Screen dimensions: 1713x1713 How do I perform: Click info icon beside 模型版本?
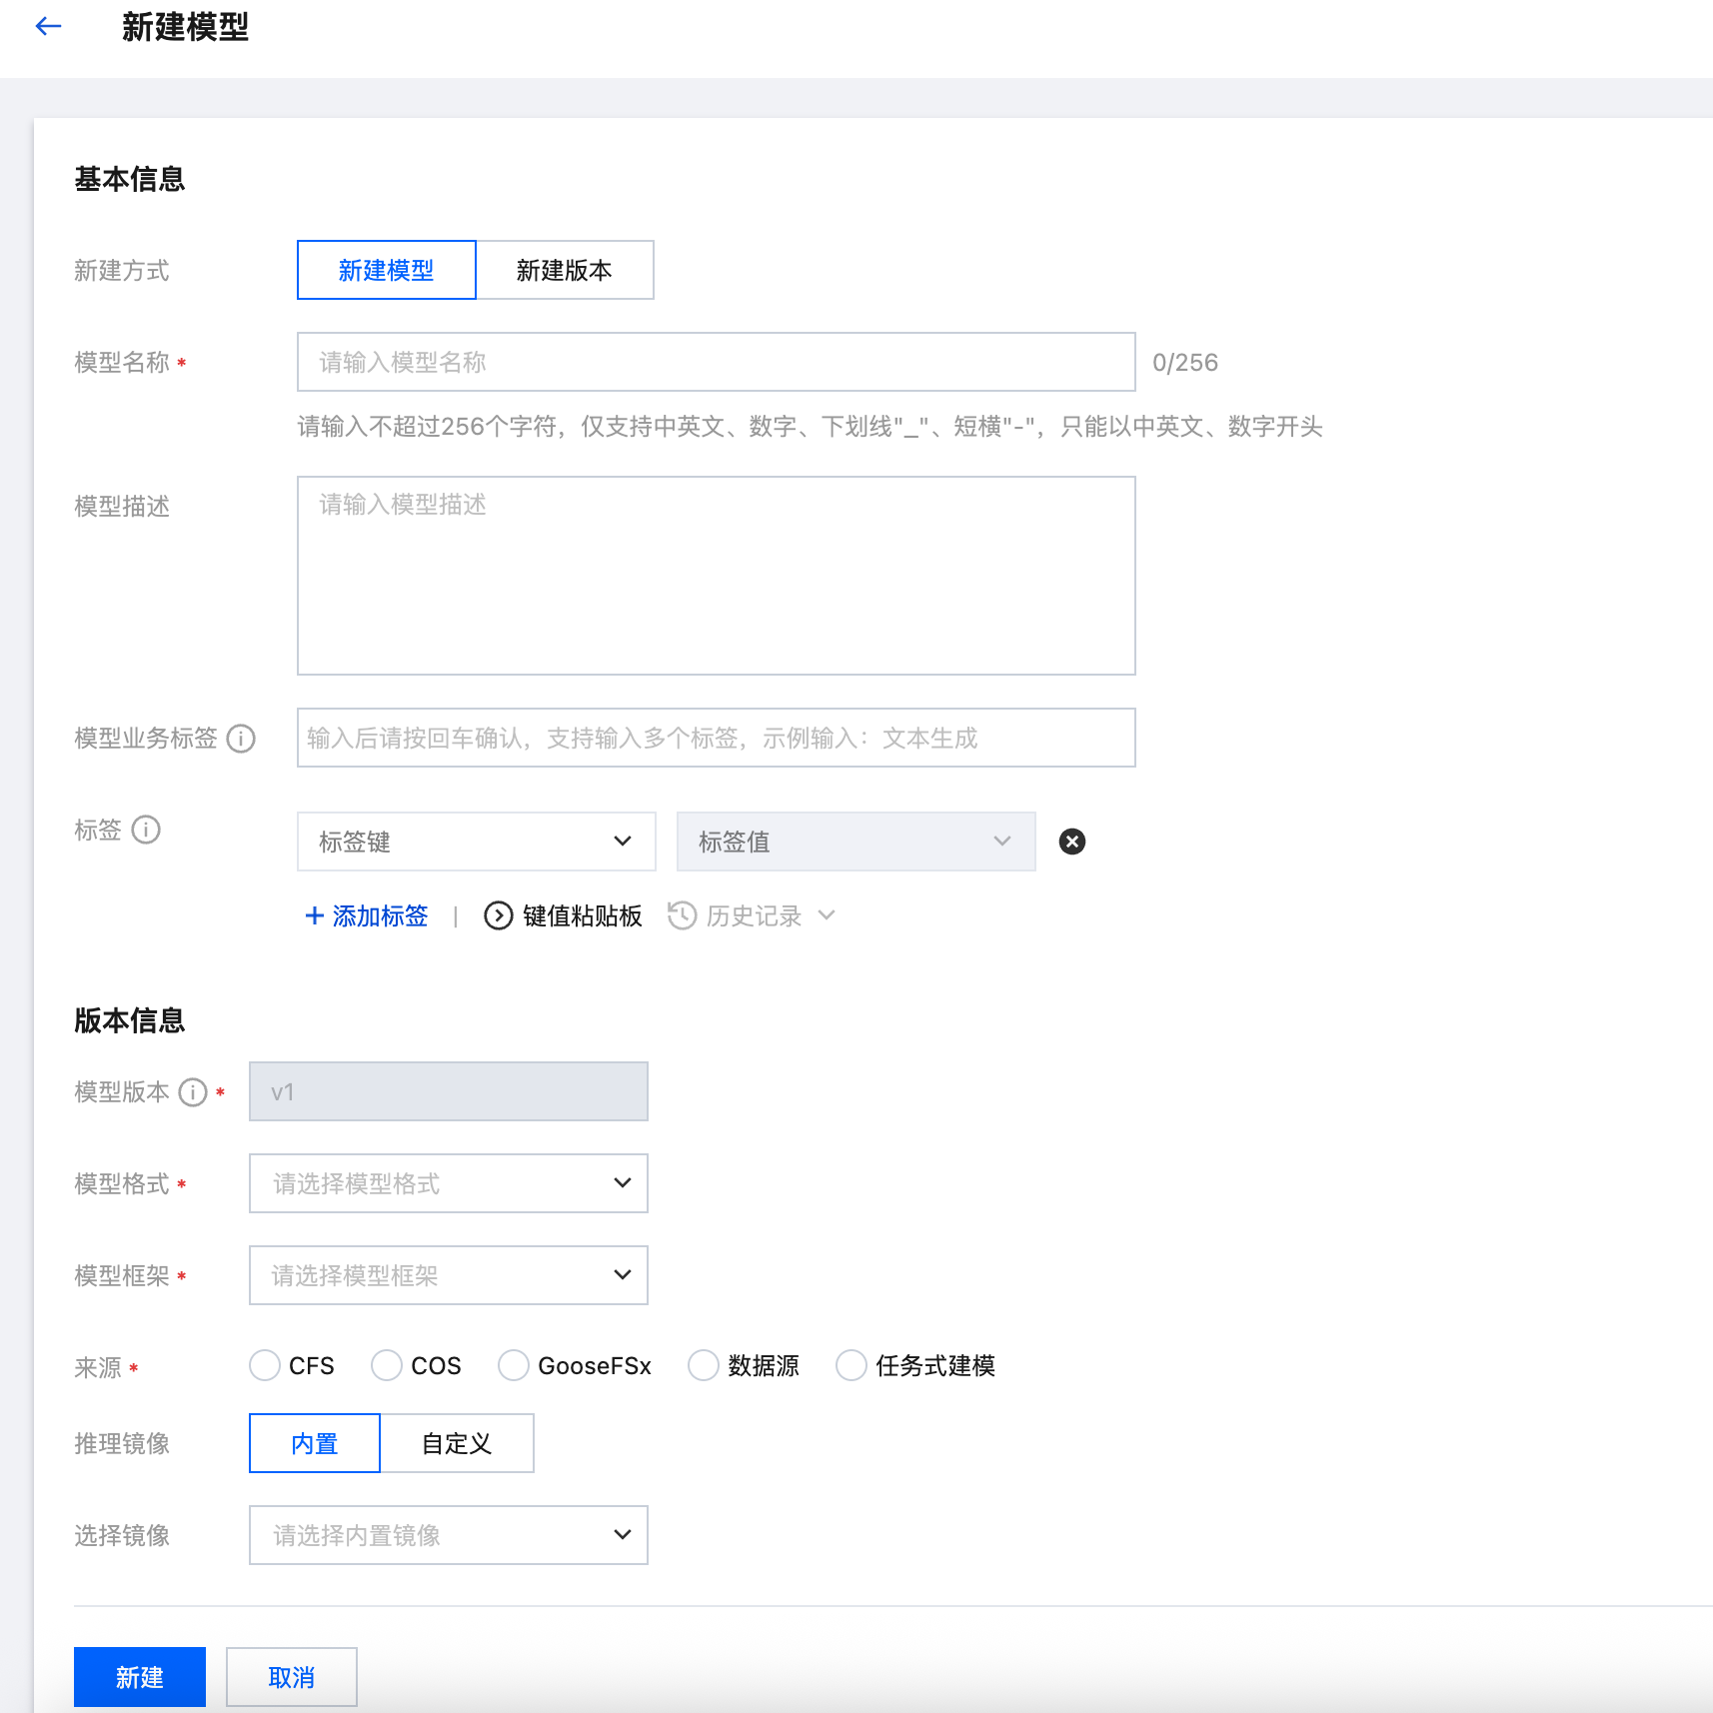pos(193,1092)
